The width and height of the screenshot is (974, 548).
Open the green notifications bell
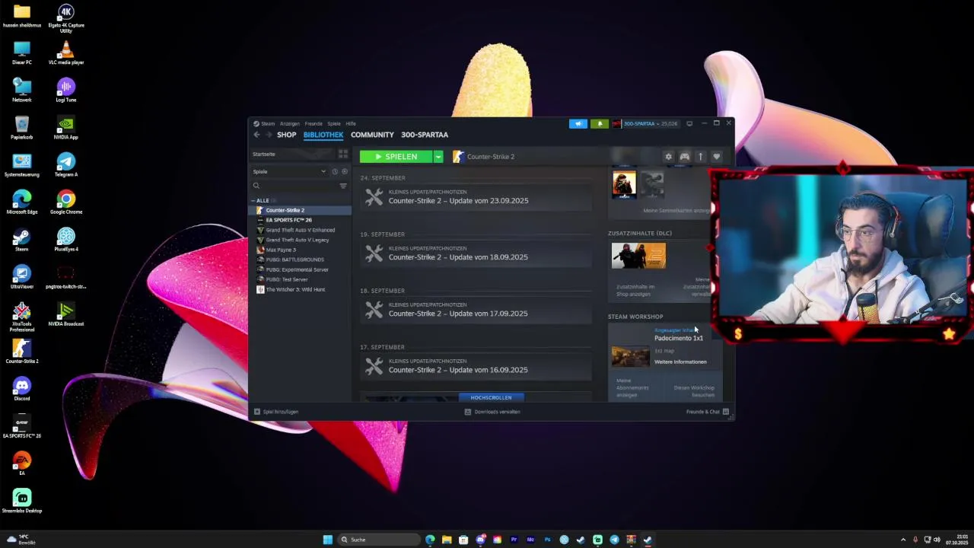600,123
